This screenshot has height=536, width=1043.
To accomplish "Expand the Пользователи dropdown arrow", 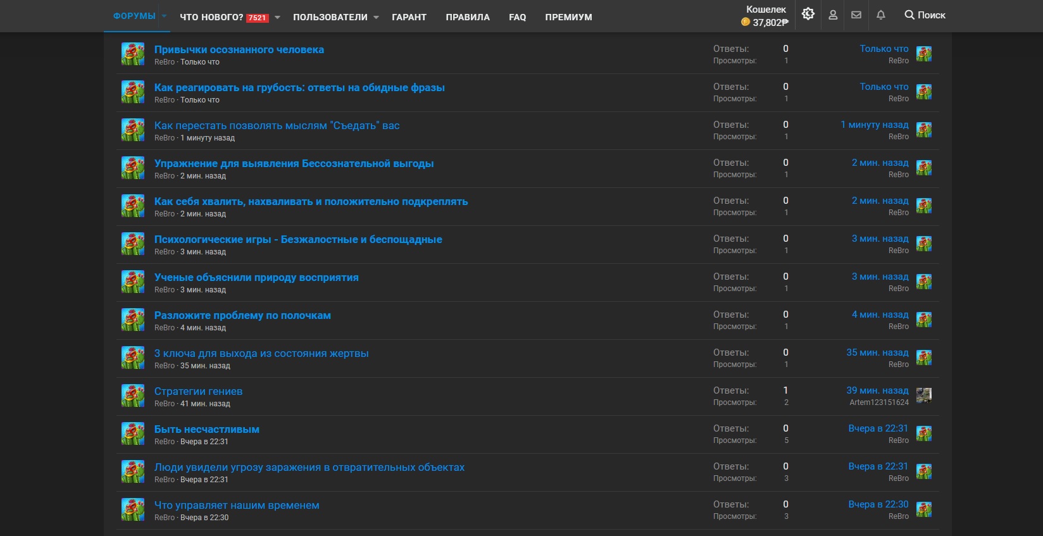I will coord(376,17).
